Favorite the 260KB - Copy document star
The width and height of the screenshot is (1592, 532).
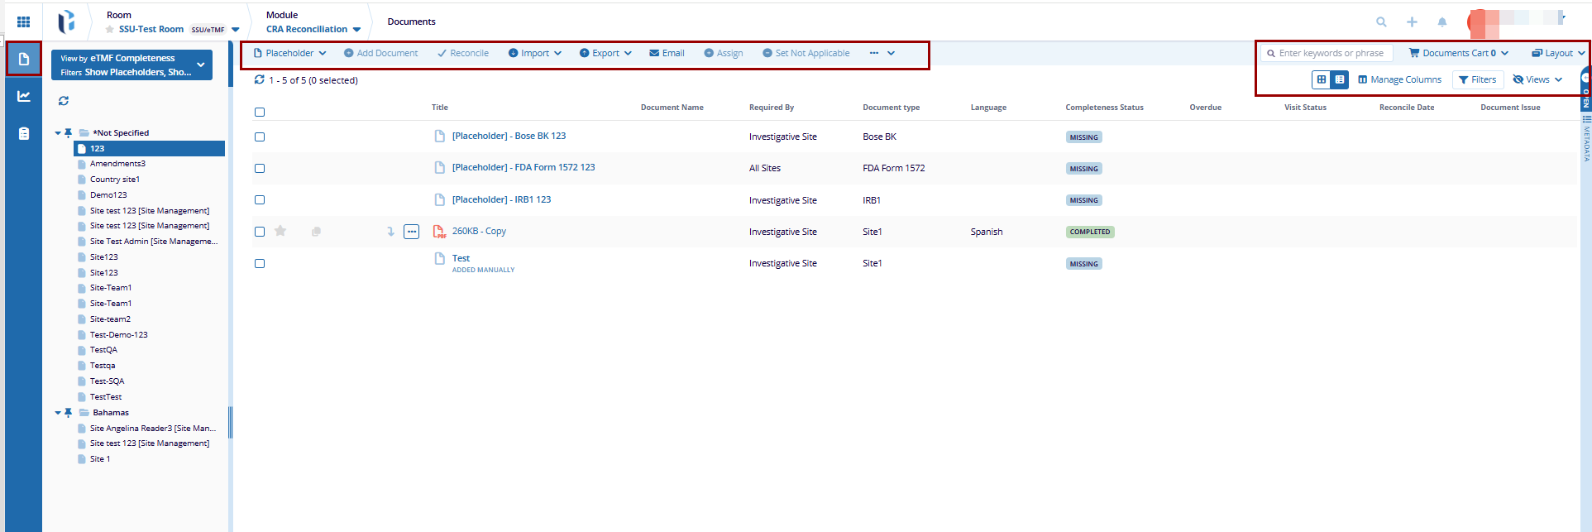coord(280,232)
